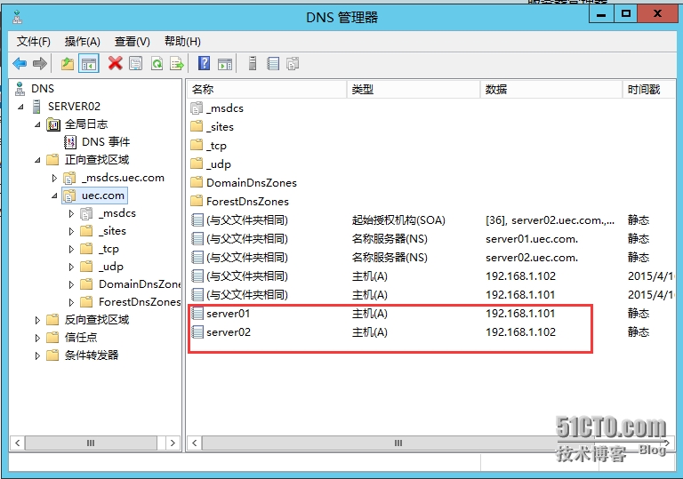Screen dimensions: 683x479
Task: Select NS record server01.uec.com.
Action: pyautogui.click(x=431, y=239)
